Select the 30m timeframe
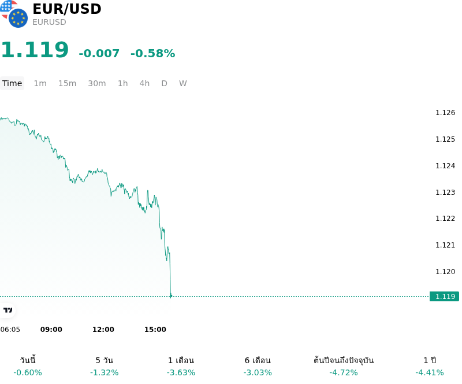Screen dimensions: 462x384 pyautogui.click(x=97, y=83)
